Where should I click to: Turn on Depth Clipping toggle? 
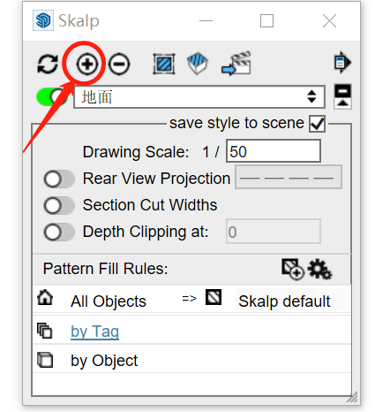coord(59,232)
